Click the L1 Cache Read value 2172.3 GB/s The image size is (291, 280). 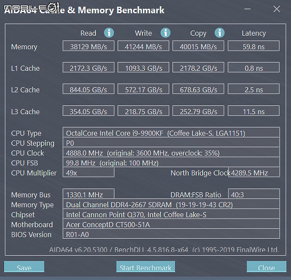89,67
